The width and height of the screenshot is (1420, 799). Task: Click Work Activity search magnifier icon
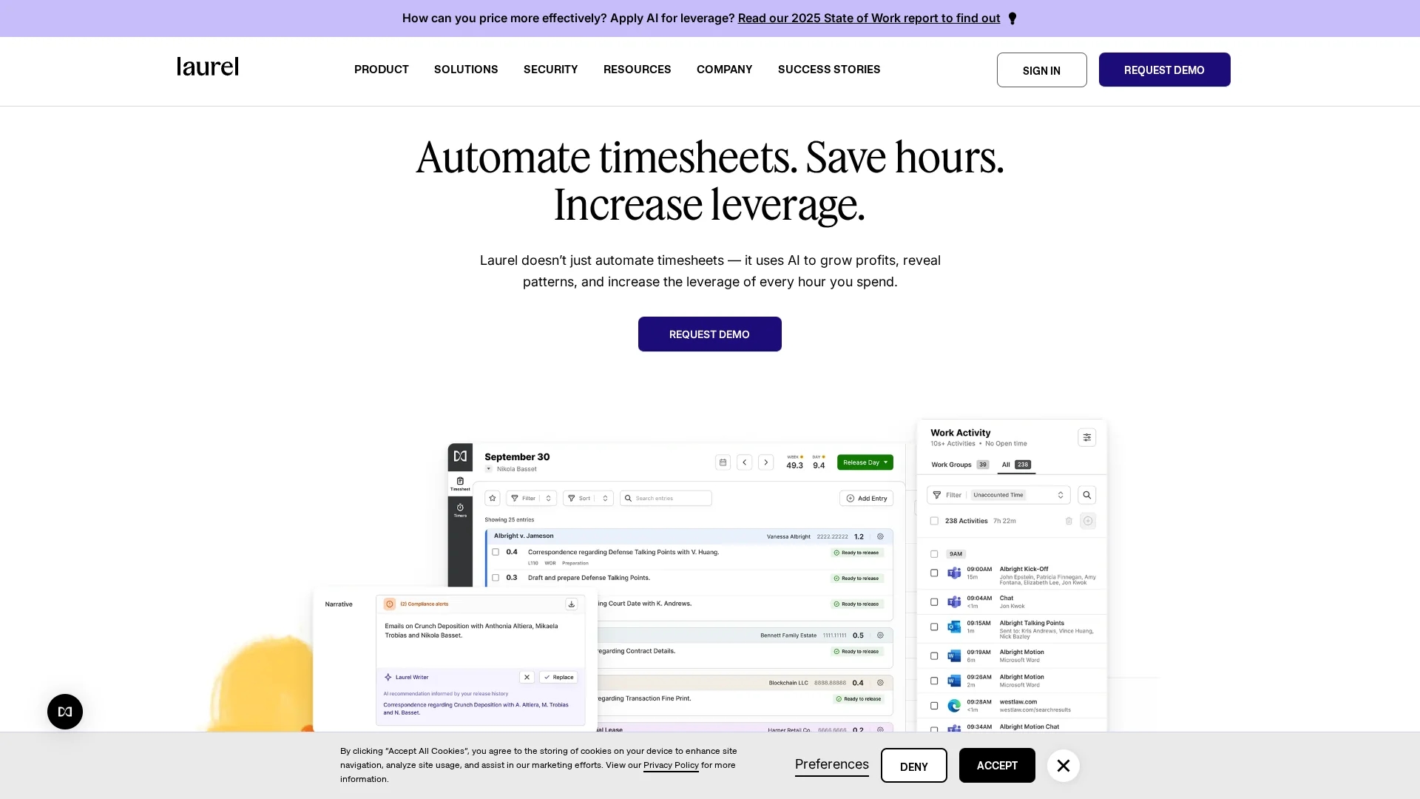point(1087,495)
